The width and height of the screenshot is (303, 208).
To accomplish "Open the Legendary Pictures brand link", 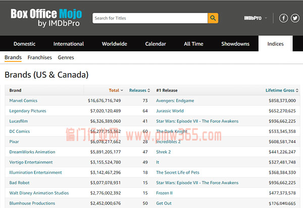I will [28, 111].
